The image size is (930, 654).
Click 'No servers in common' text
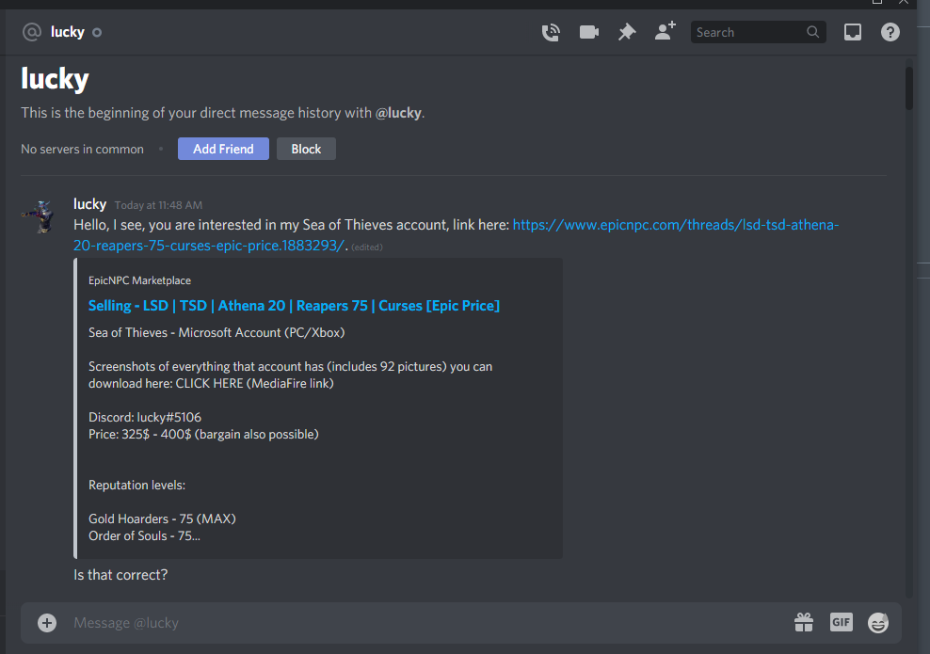(x=83, y=149)
